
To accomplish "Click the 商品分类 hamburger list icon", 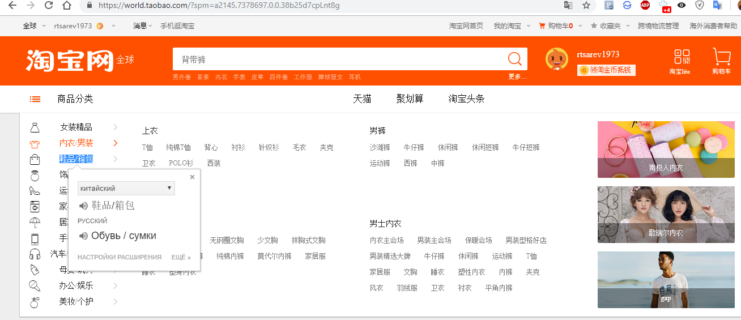I will click(35, 99).
